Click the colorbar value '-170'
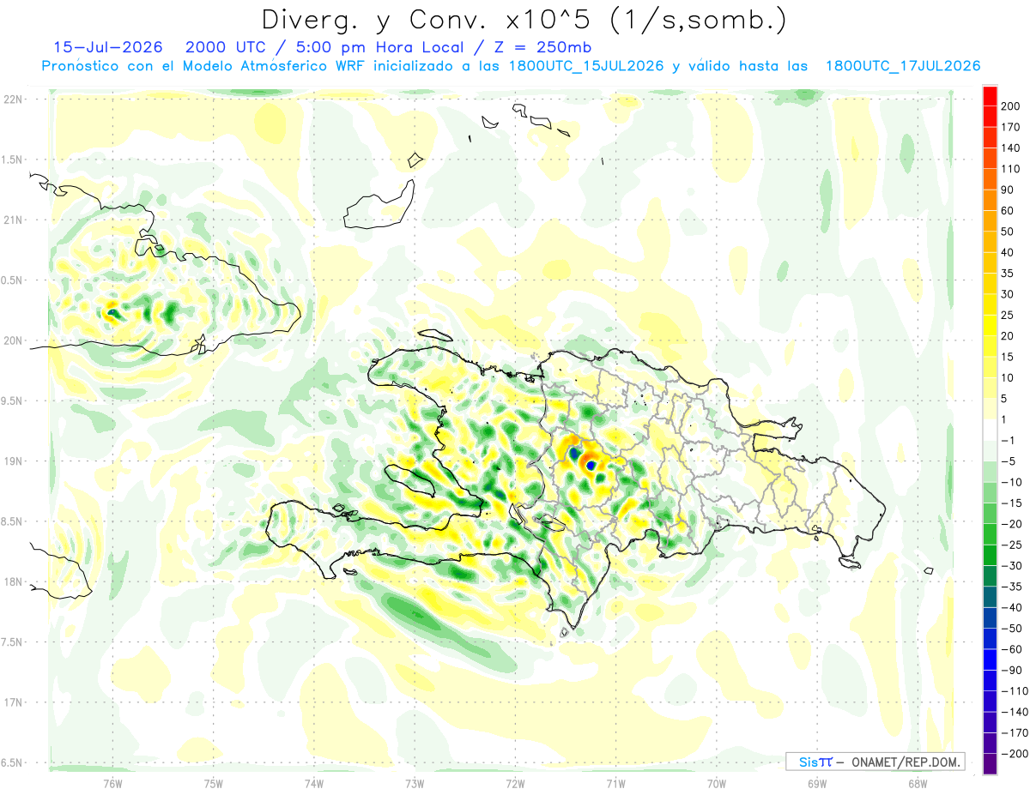The height and width of the screenshot is (795, 1030). (x=1015, y=732)
